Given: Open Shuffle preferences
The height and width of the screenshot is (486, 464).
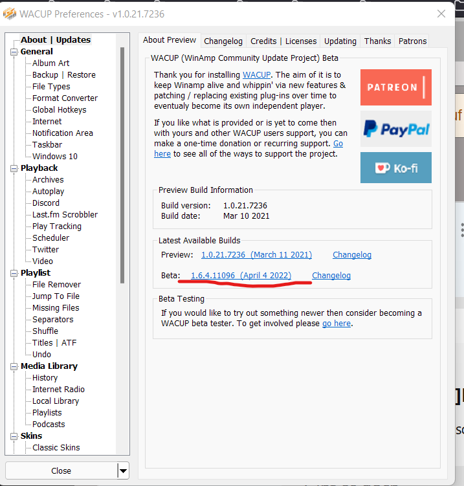Looking at the screenshot, I should (45, 331).
